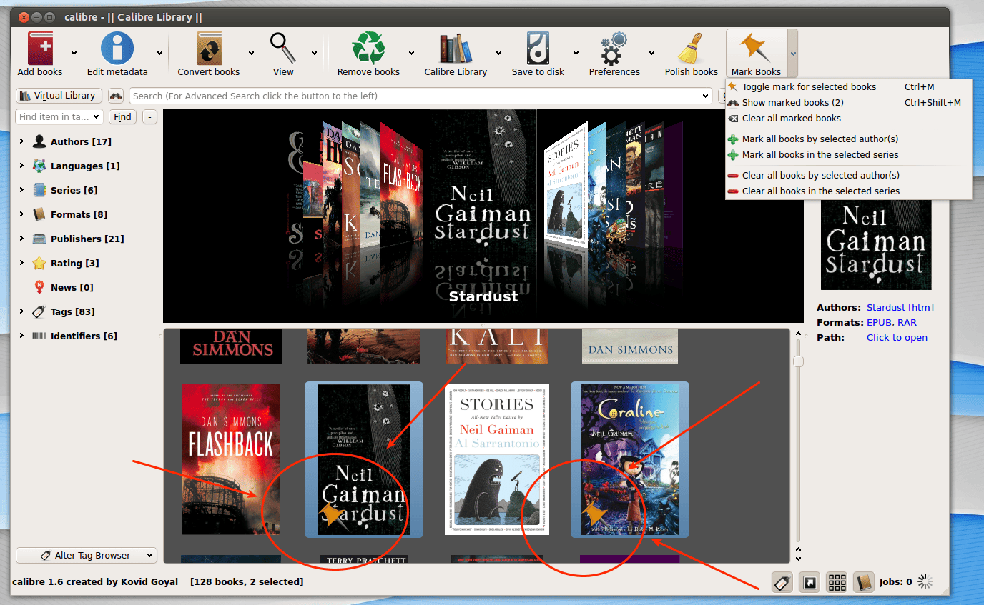This screenshot has width=984, height=605.
Task: Click the Save to disk icon
Action: coord(538,50)
